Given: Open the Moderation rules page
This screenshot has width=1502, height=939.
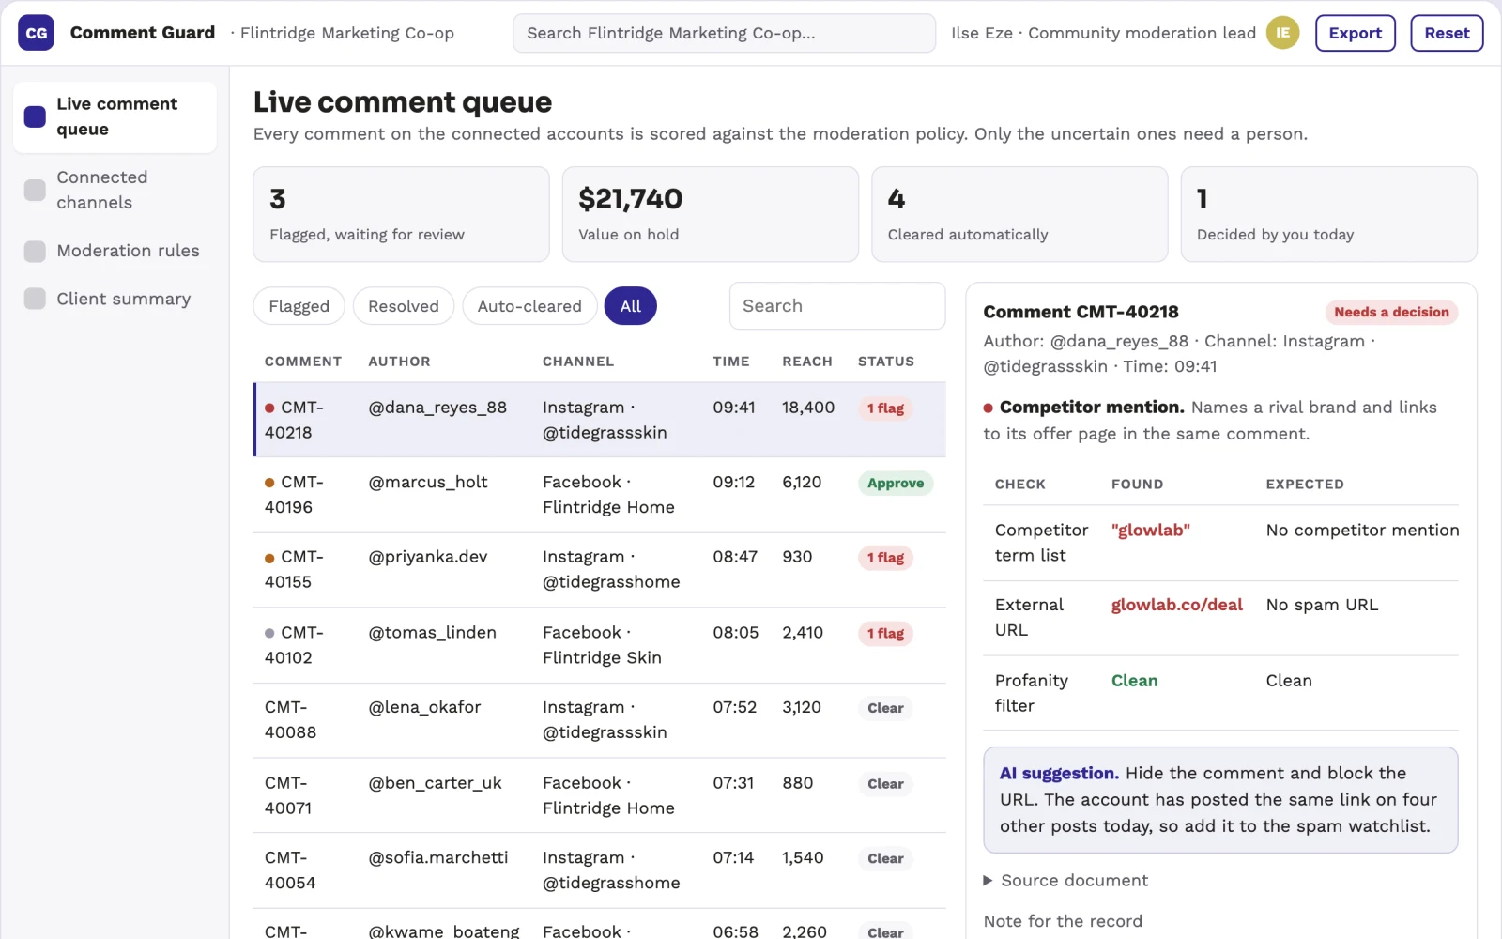Looking at the screenshot, I should click(115, 251).
